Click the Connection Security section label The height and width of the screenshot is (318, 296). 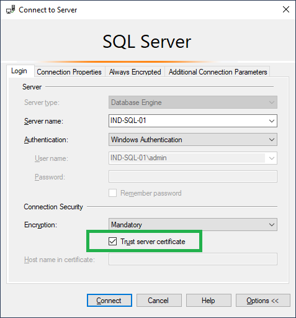point(53,207)
